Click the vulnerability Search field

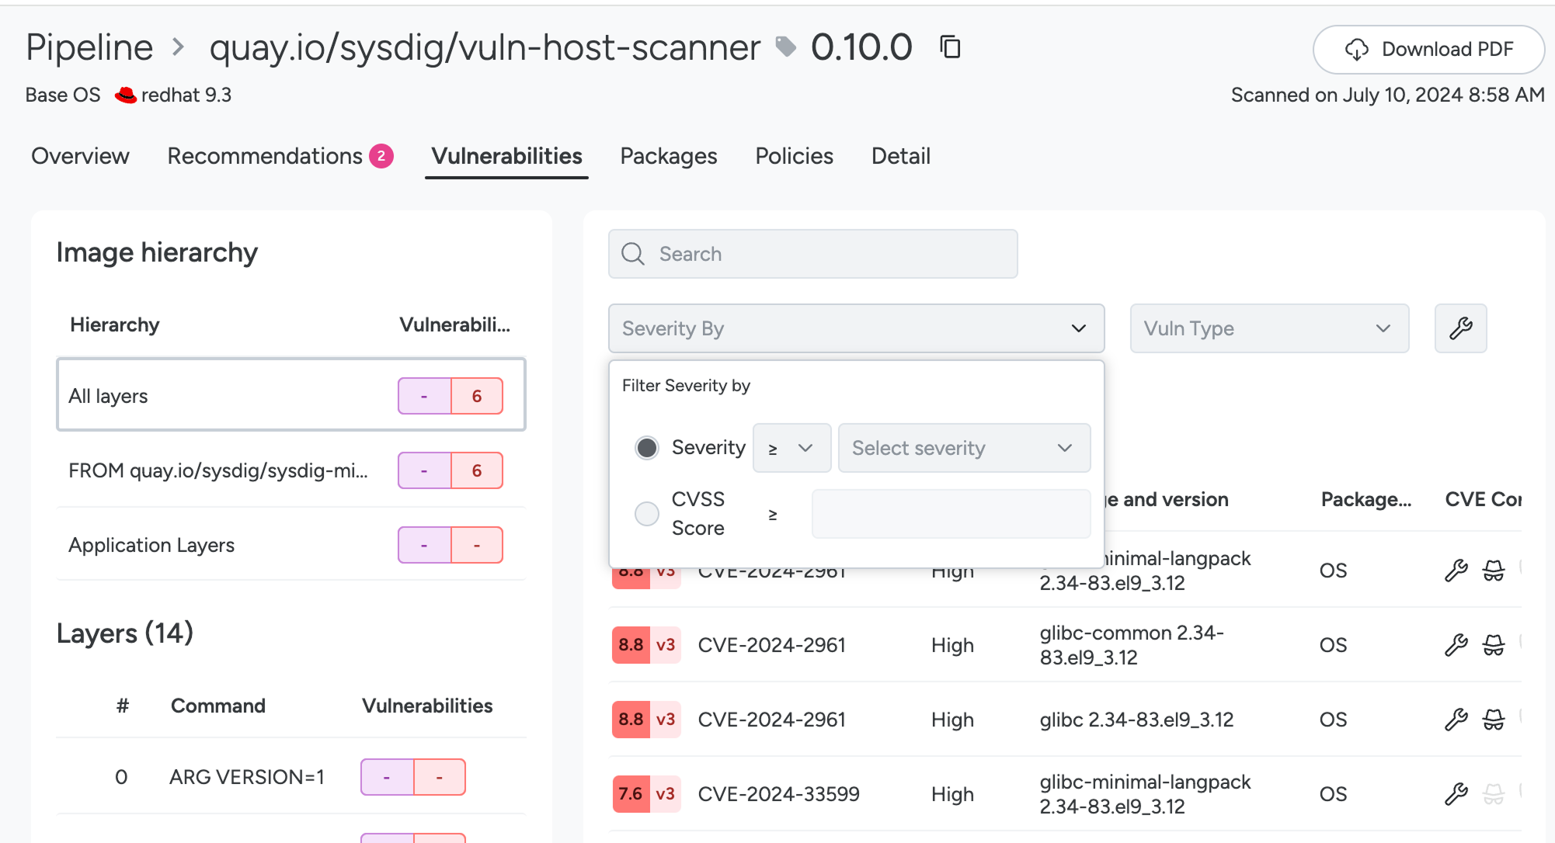pos(812,254)
